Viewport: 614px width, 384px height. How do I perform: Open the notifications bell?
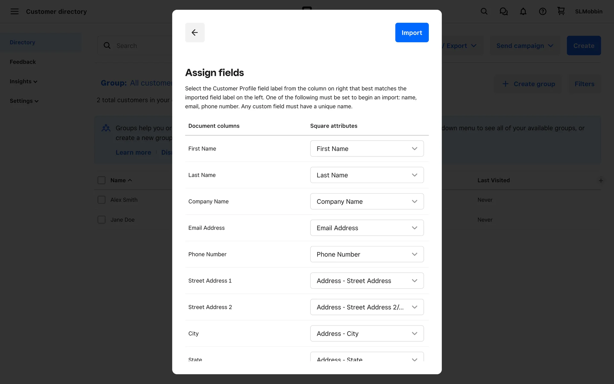pos(523,12)
